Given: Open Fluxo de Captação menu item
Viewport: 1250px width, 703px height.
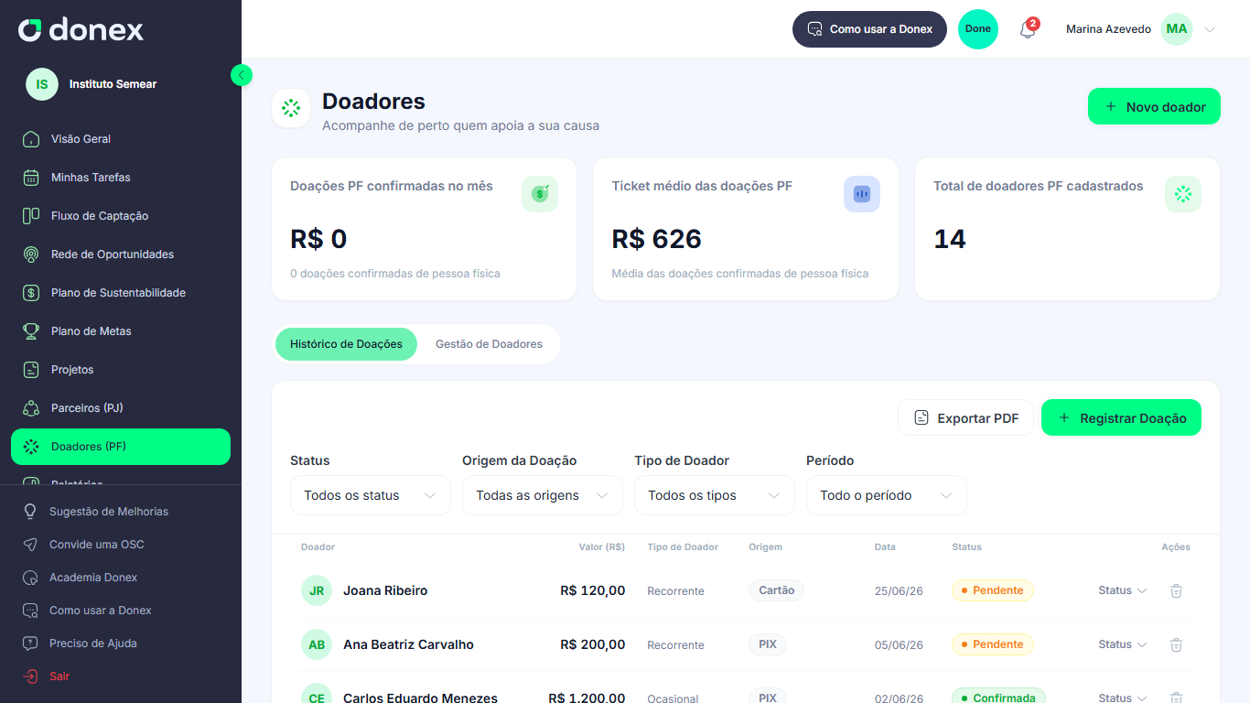Looking at the screenshot, I should pyautogui.click(x=121, y=216).
